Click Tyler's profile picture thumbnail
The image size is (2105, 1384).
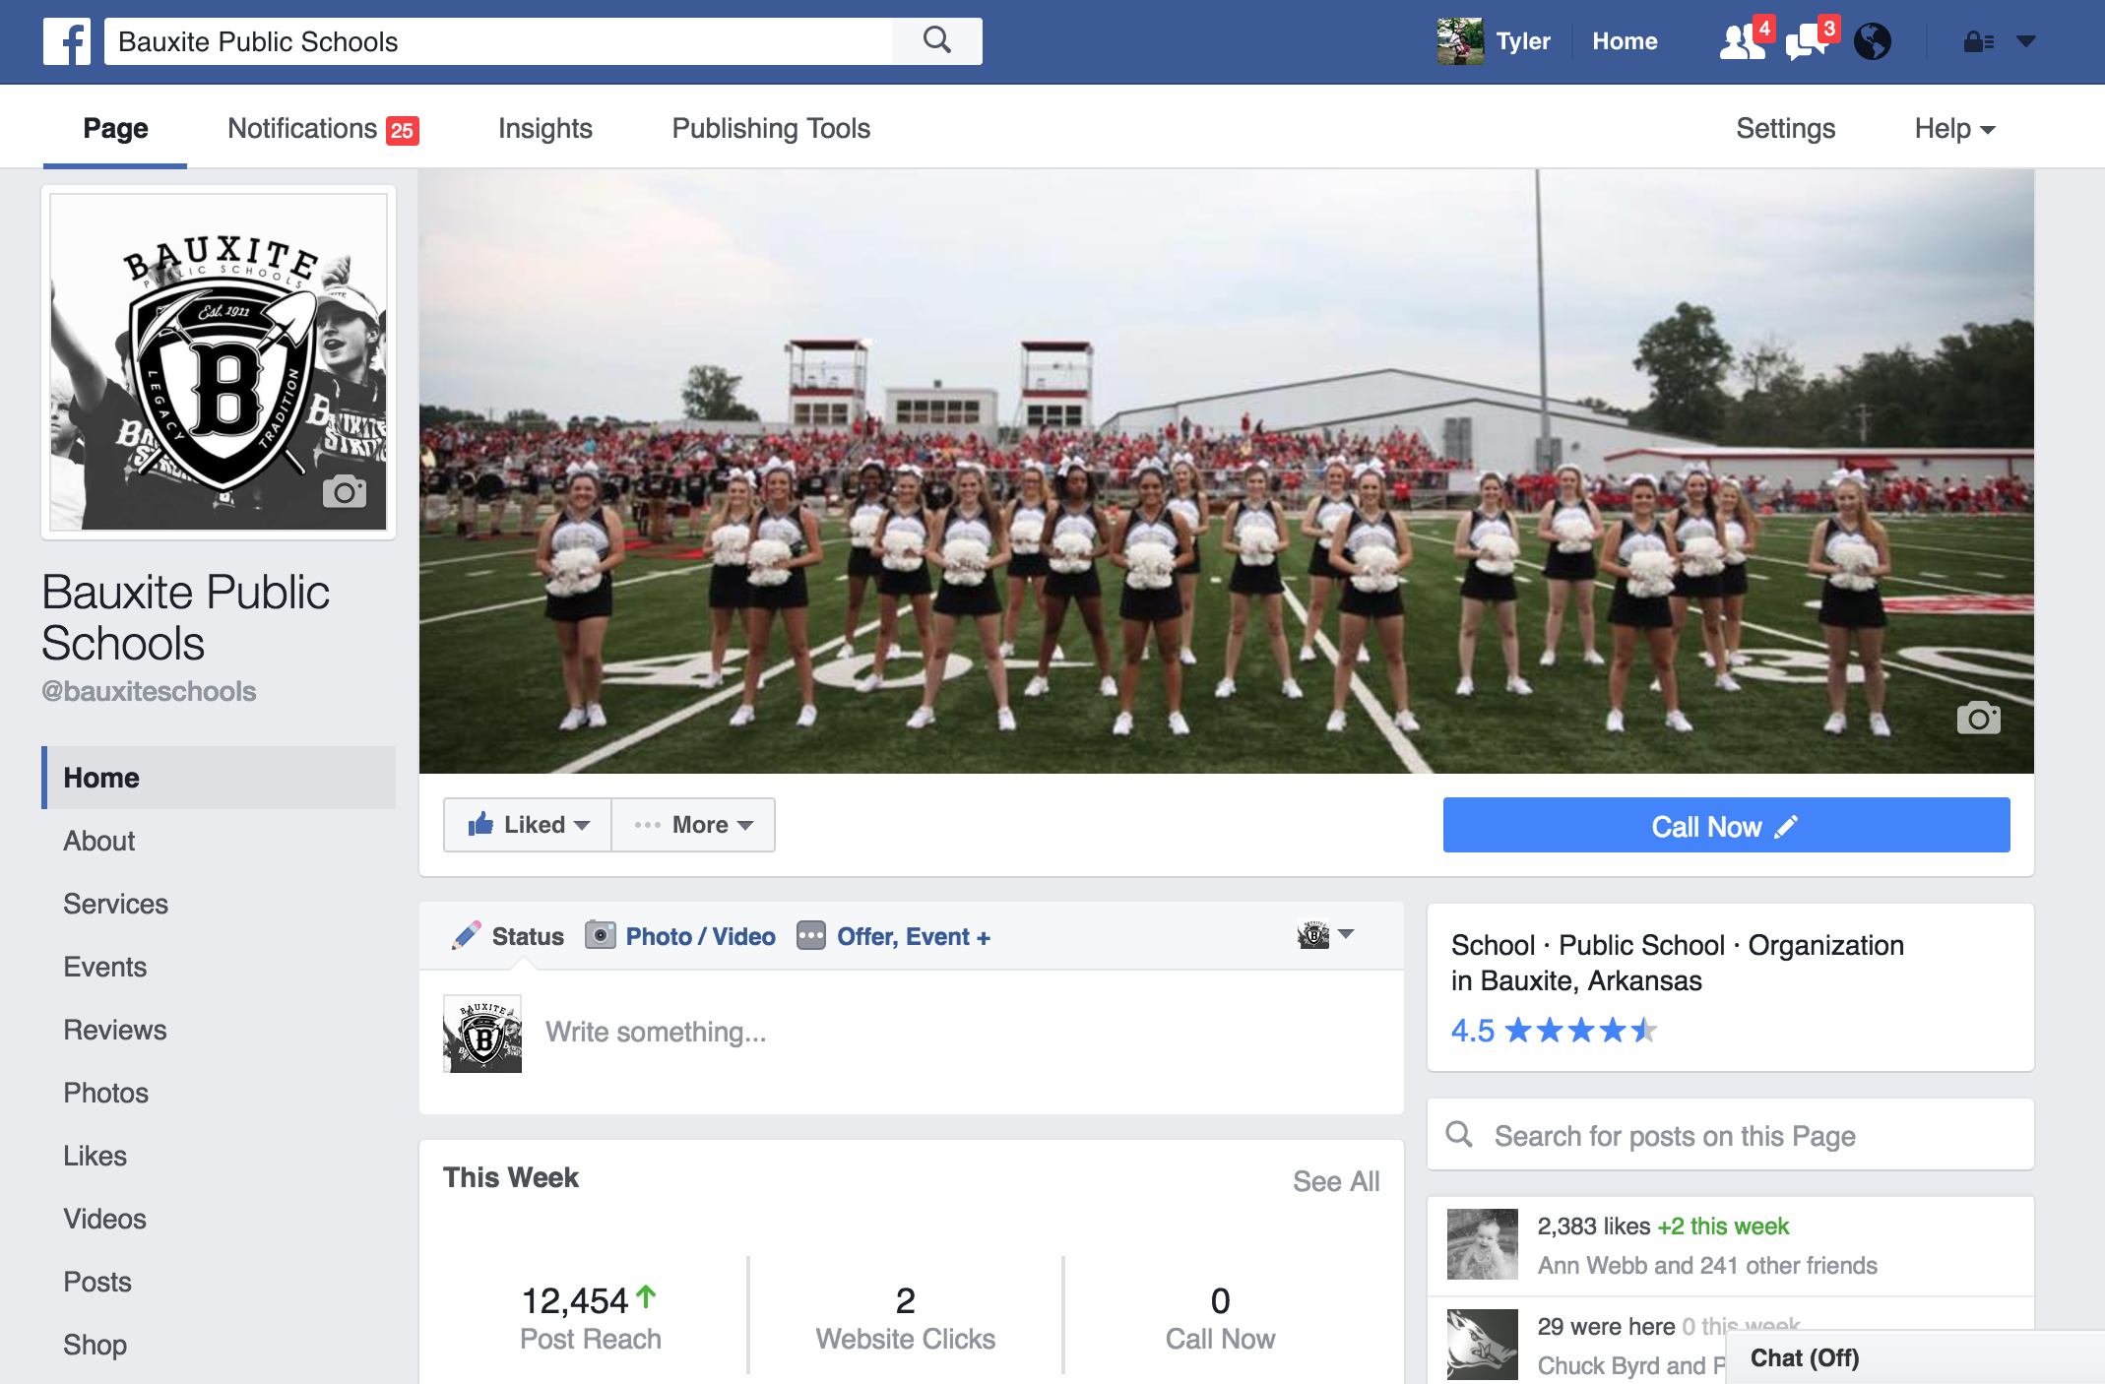pos(1460,41)
